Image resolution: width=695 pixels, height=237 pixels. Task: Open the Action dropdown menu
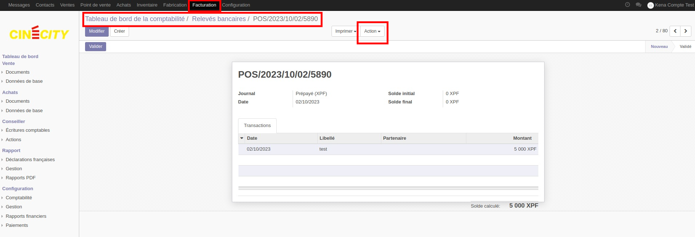(x=372, y=31)
